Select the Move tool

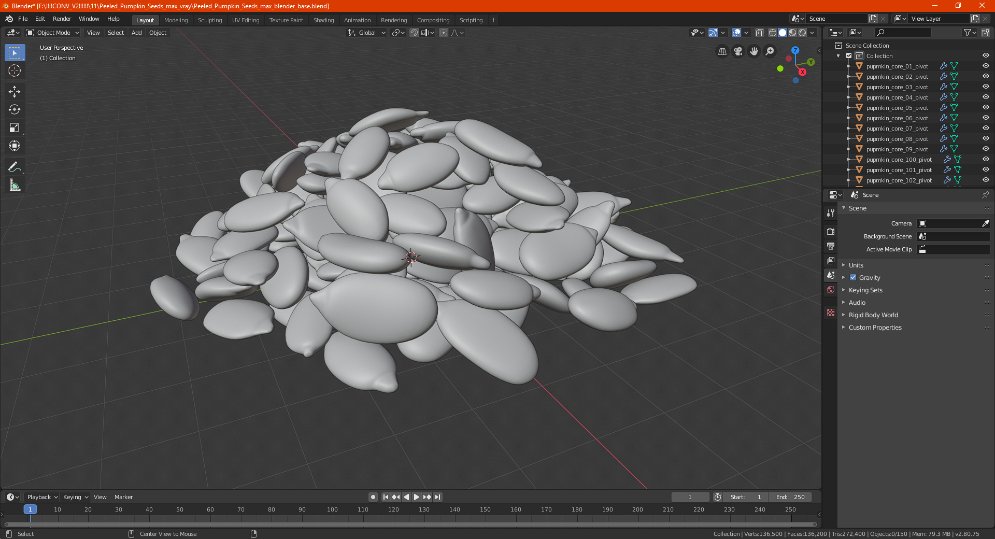[x=15, y=92]
